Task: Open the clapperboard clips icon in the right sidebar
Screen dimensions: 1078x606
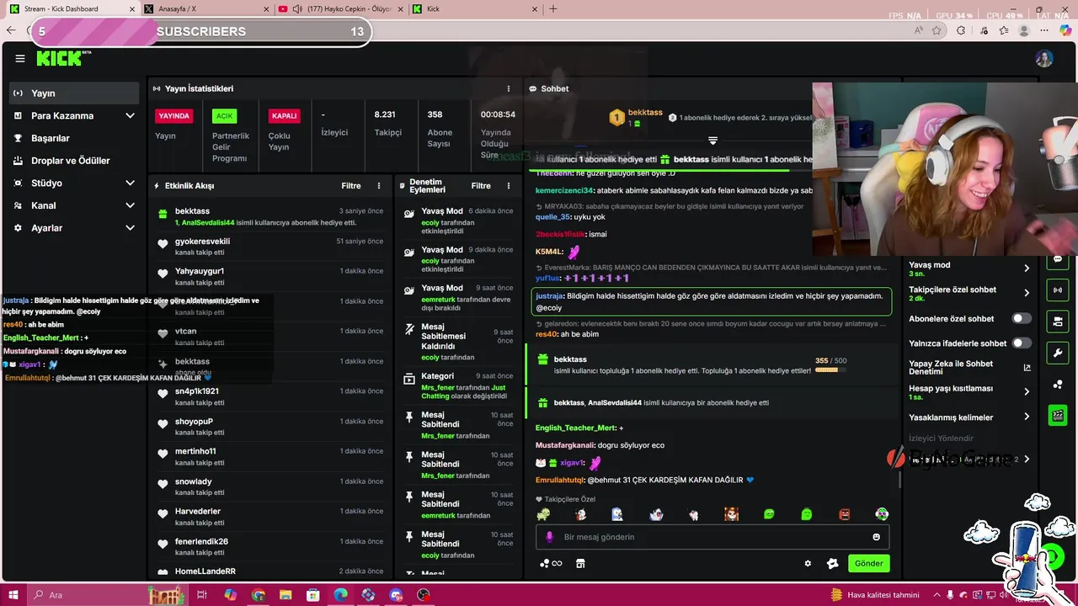Action: [x=1058, y=415]
